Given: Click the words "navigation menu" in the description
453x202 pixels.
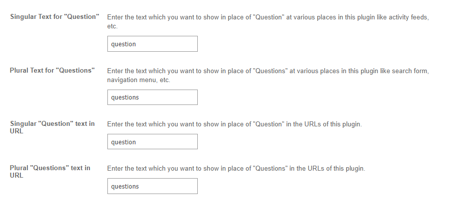Looking at the screenshot, I should tap(131, 80).
